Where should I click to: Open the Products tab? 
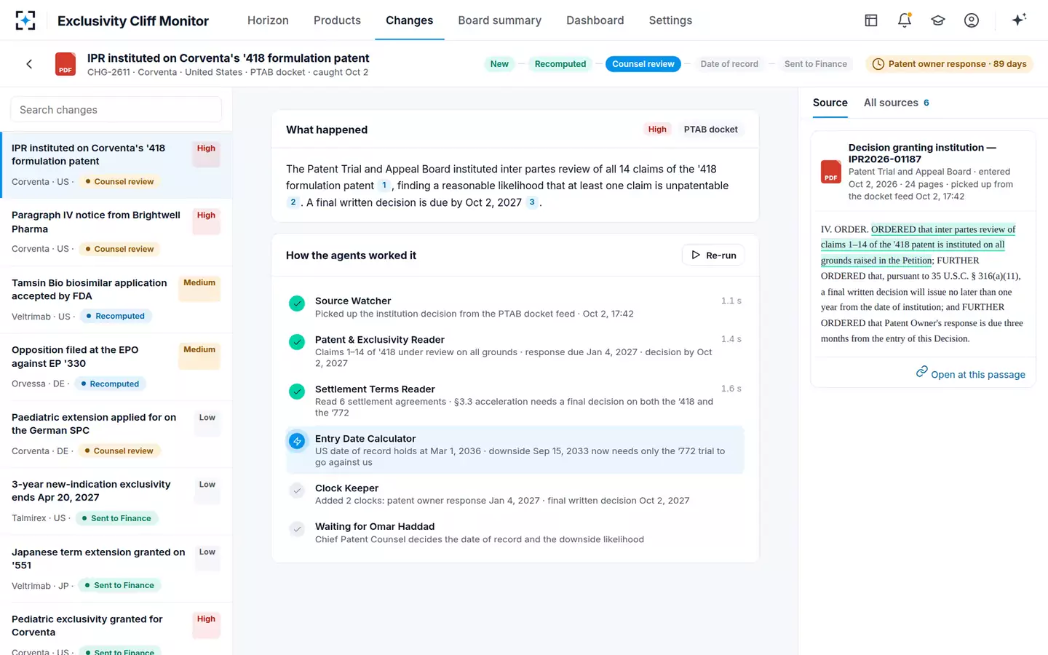pyautogui.click(x=337, y=20)
